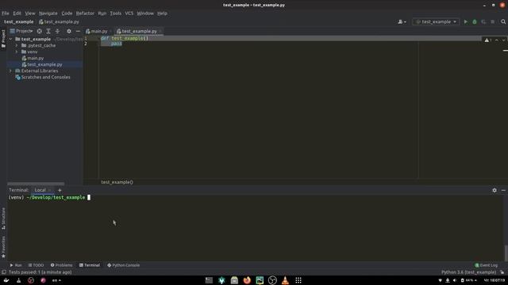Open the Run menu
This screenshot has width=508, height=285.
[102, 13]
